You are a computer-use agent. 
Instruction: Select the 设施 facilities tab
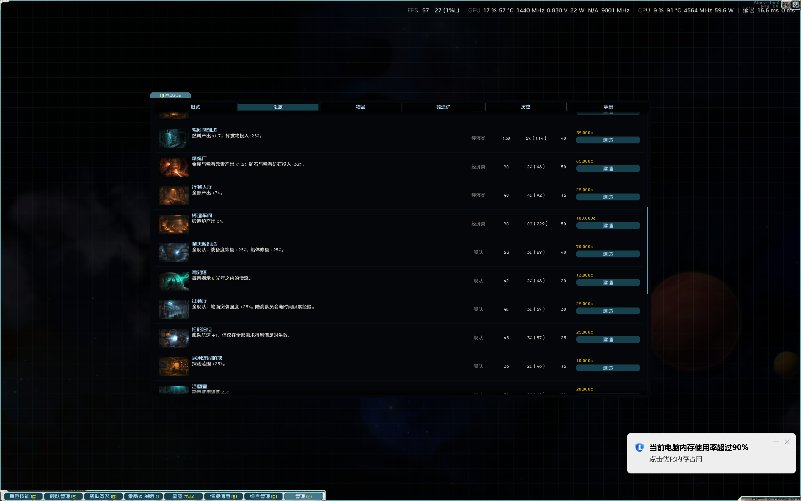(x=278, y=107)
